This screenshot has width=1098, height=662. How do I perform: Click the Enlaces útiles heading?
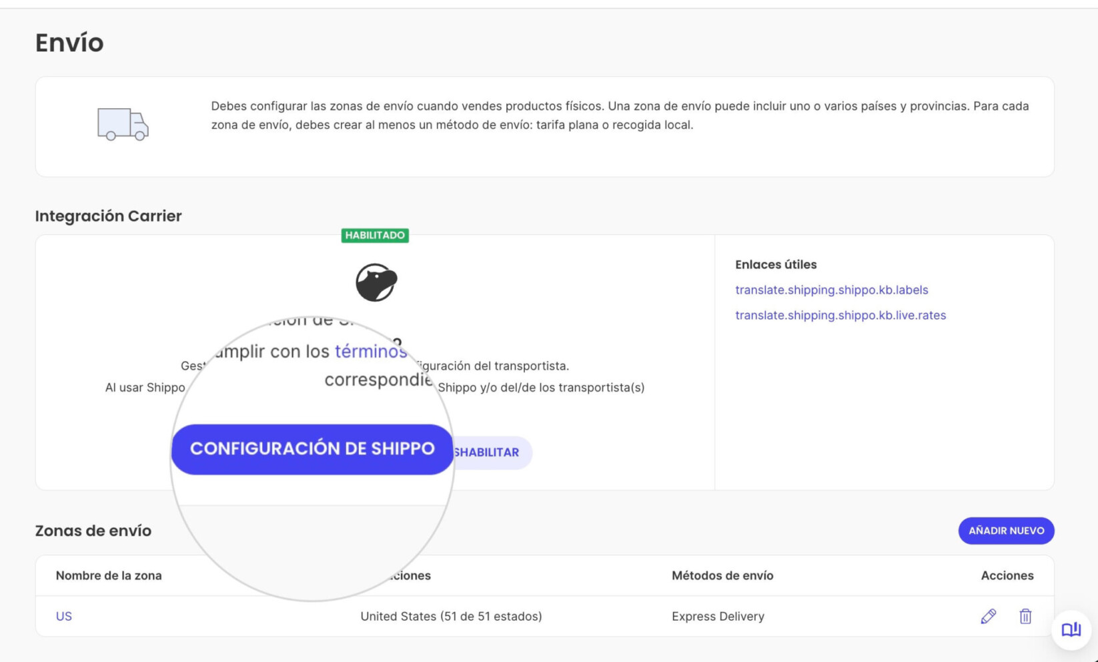776,264
